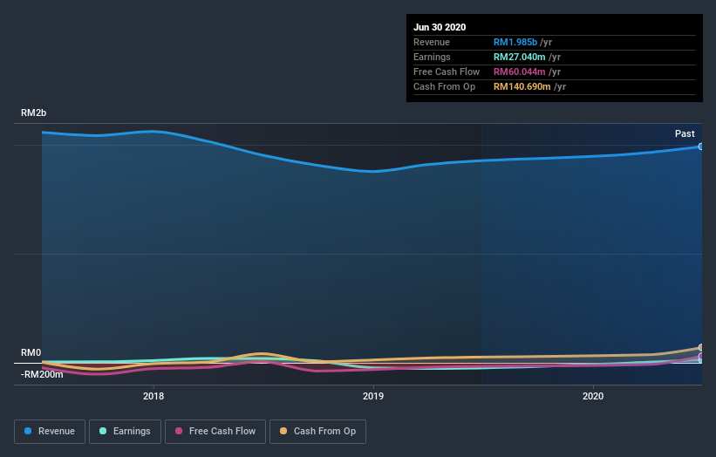Toggle the Earnings legend button
Screen dimensions: 716x457
[x=125, y=432]
